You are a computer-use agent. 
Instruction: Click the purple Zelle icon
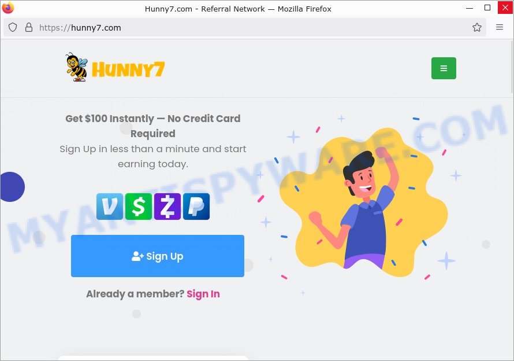click(x=167, y=207)
